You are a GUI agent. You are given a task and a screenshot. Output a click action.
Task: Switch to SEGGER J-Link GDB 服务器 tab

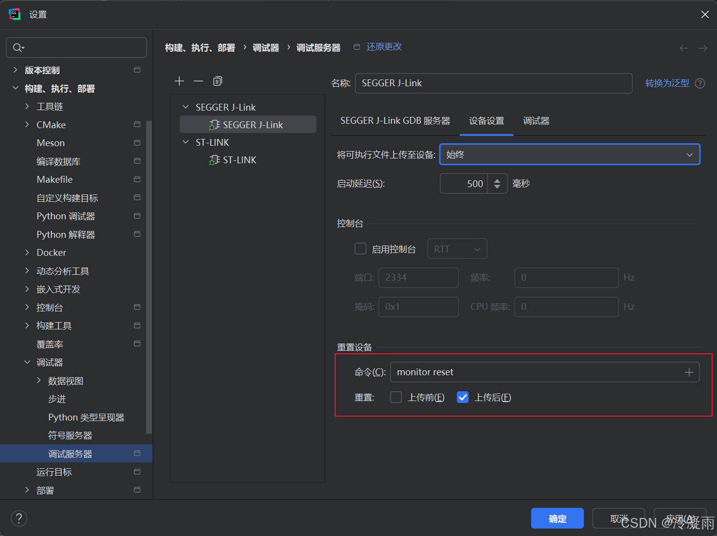(x=395, y=121)
